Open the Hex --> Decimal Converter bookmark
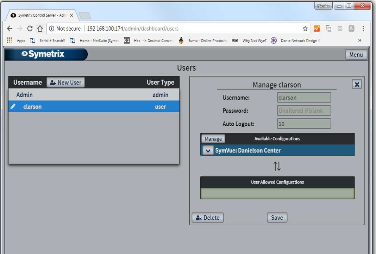376x254 pixels. pos(149,41)
